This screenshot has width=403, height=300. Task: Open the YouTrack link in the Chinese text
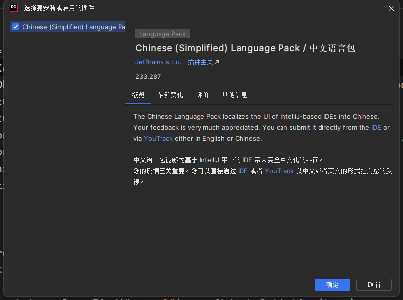click(x=279, y=171)
